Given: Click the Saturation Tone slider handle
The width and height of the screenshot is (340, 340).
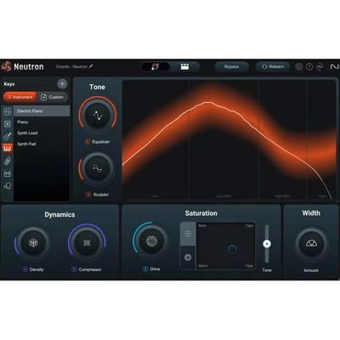Looking at the screenshot, I should coord(267,244).
